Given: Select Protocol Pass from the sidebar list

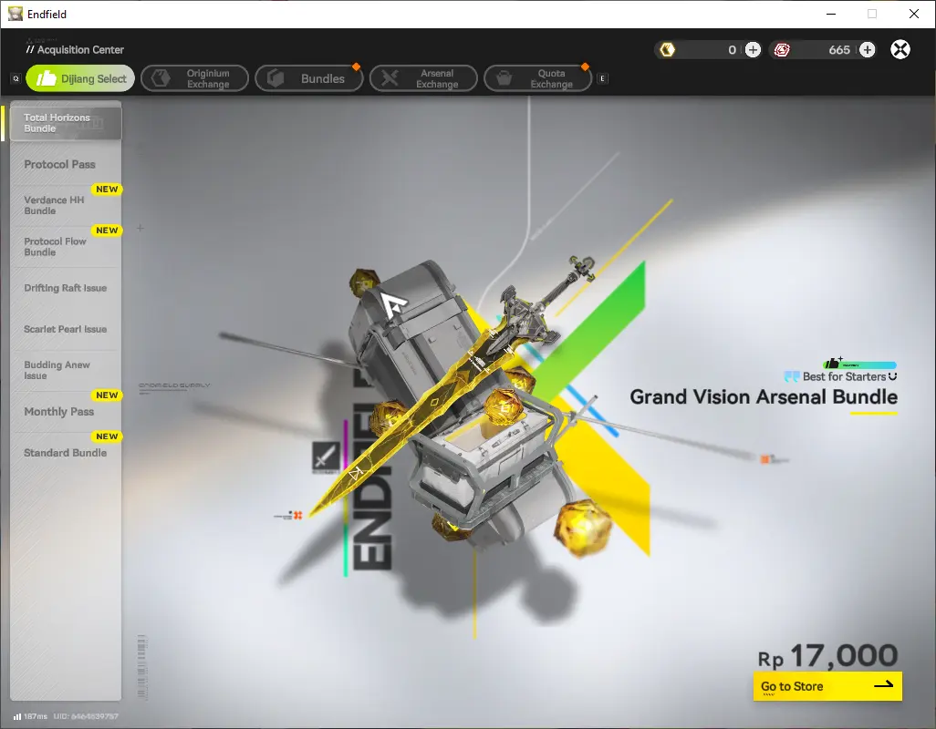Looking at the screenshot, I should (66, 164).
